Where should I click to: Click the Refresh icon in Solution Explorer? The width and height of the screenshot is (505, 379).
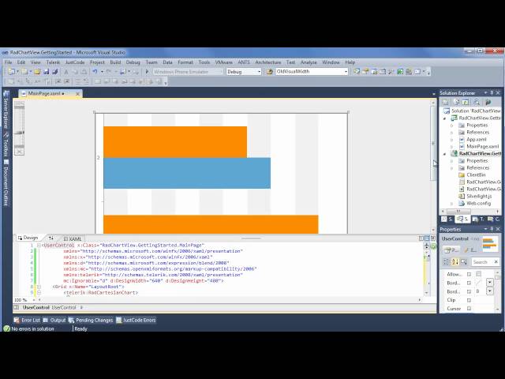466,102
